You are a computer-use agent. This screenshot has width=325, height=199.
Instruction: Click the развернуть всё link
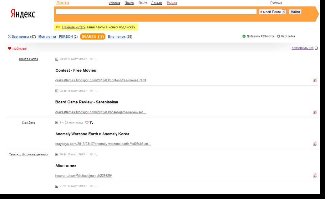click(302, 48)
